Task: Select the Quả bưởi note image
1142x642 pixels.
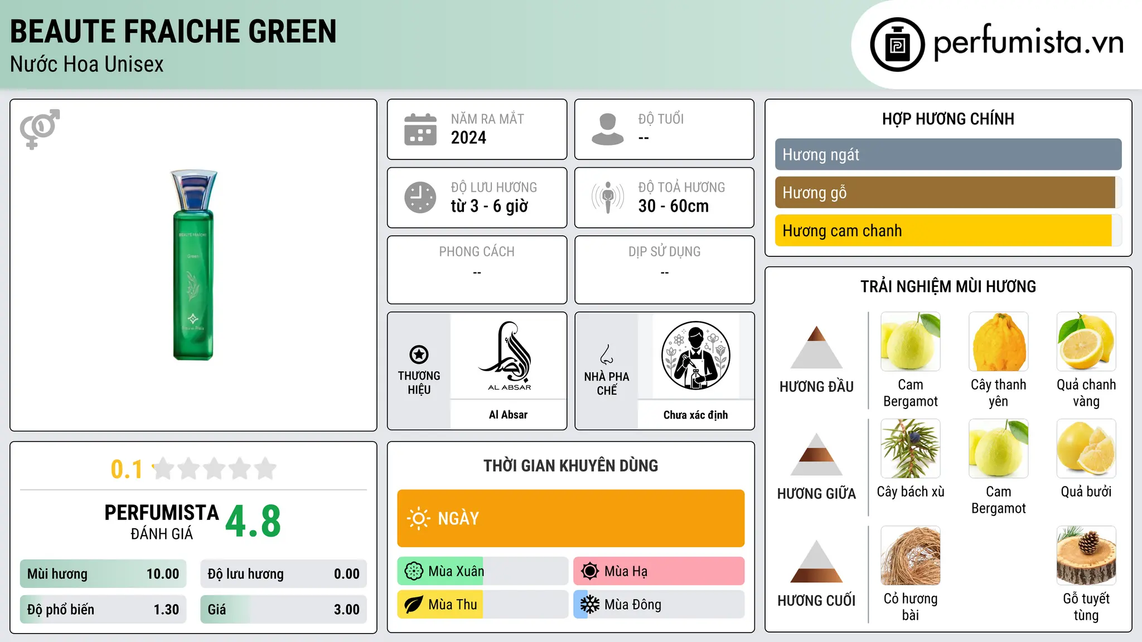Action: pos(1086,449)
